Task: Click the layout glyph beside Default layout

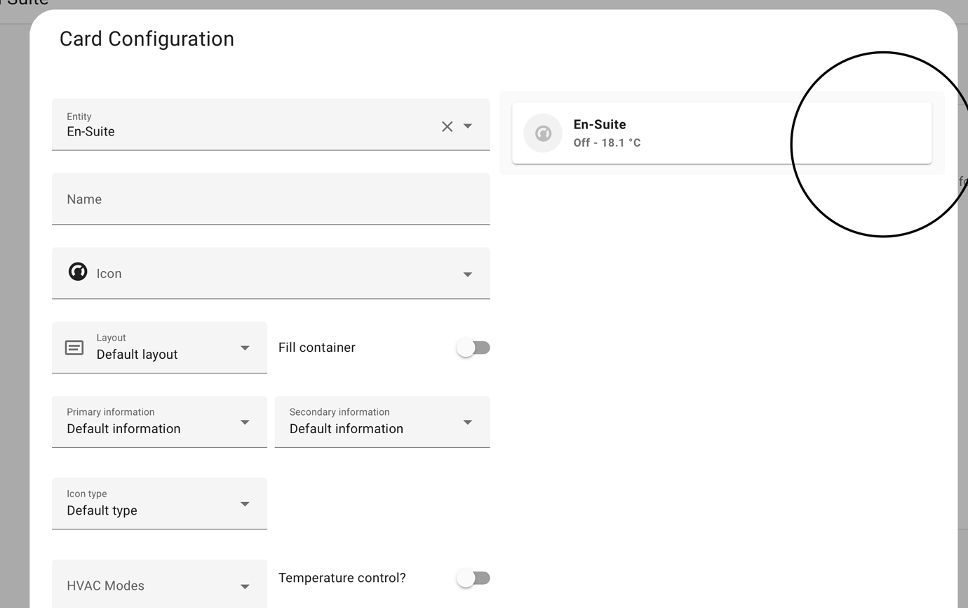Action: 74,347
